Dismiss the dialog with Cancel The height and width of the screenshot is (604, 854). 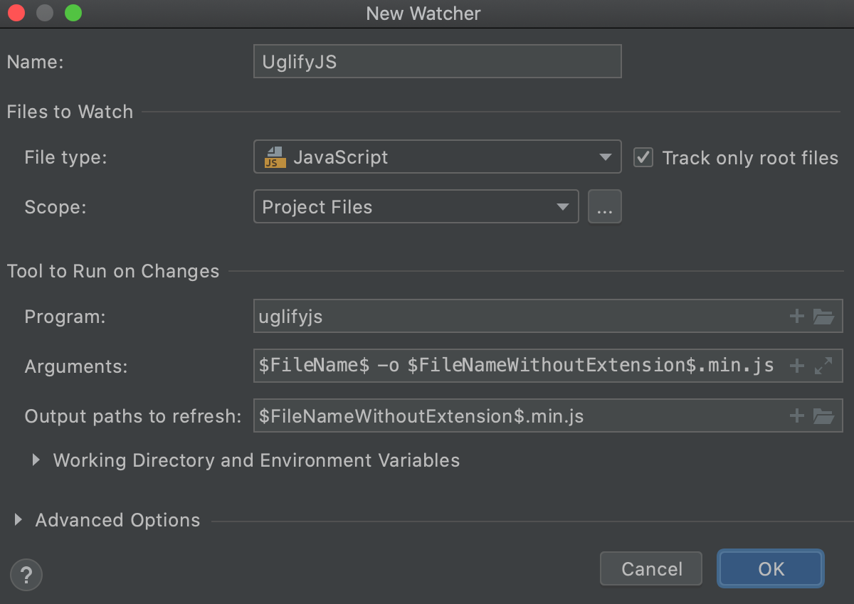coord(650,568)
